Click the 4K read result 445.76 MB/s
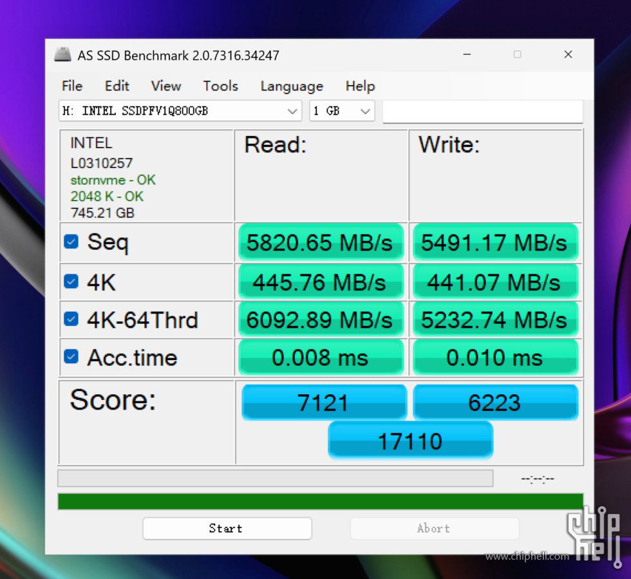Image resolution: width=631 pixels, height=579 pixels. tap(321, 282)
